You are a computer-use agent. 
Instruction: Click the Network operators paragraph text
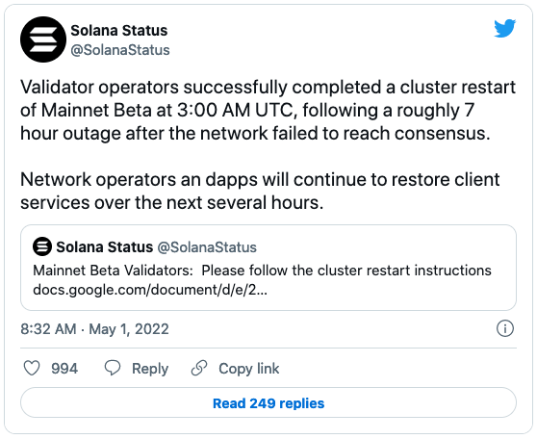260,191
